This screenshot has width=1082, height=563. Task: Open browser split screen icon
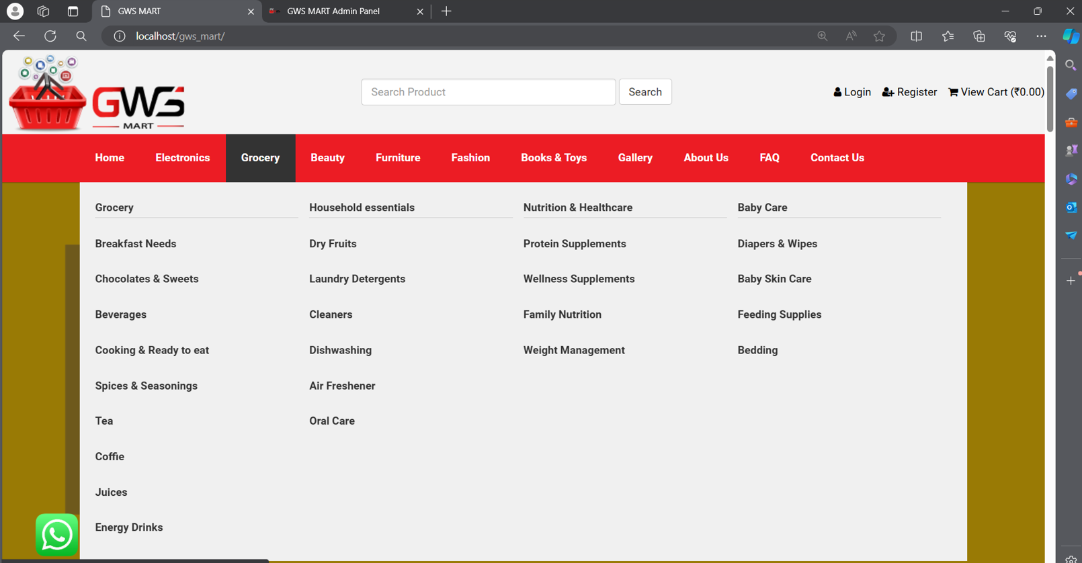click(x=916, y=36)
